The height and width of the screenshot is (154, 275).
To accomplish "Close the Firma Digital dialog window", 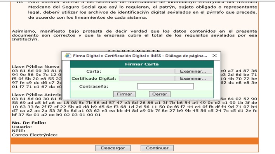I will [x=214, y=56].
